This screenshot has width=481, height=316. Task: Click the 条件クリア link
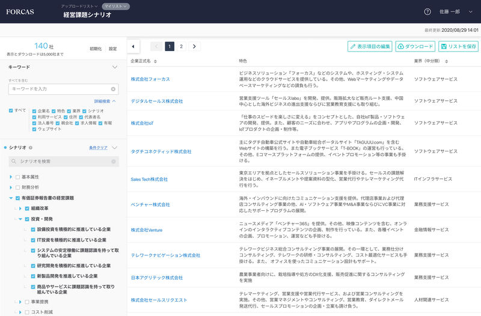[x=98, y=148]
